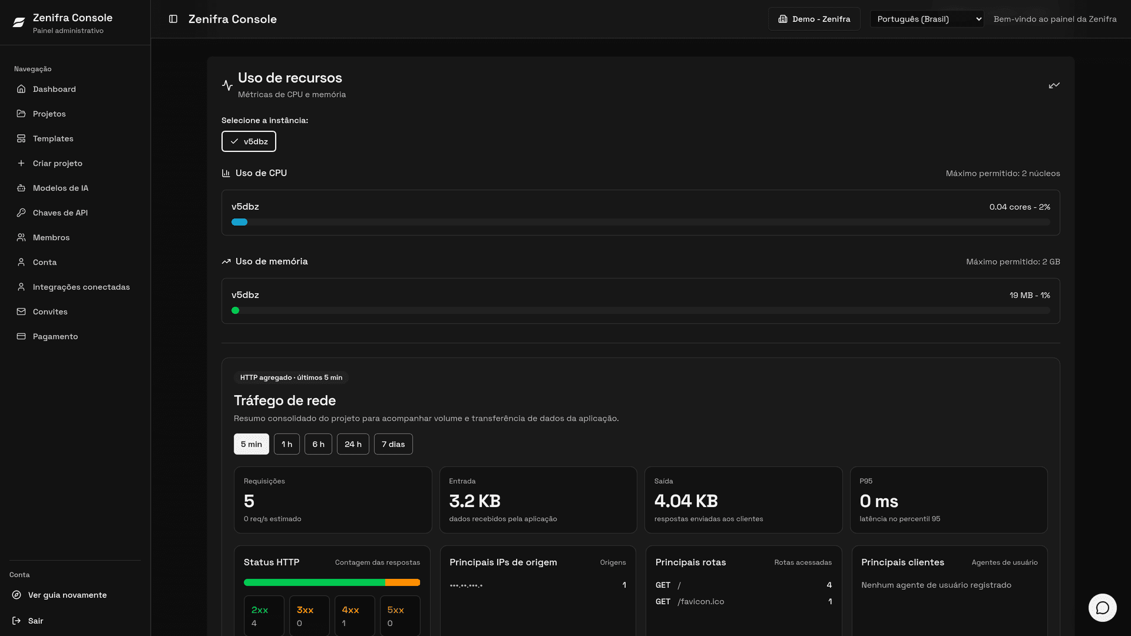Screen dimensions: 1131x636
Task: Select the 5 min time range
Action: (252, 444)
